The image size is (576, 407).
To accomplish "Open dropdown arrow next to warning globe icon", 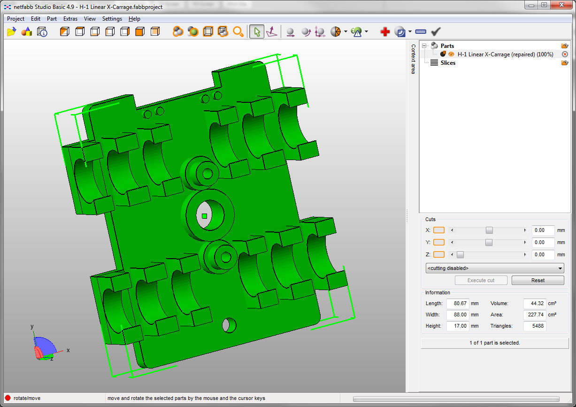I will [x=366, y=32].
